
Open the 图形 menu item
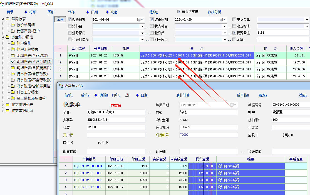click(51, 12)
